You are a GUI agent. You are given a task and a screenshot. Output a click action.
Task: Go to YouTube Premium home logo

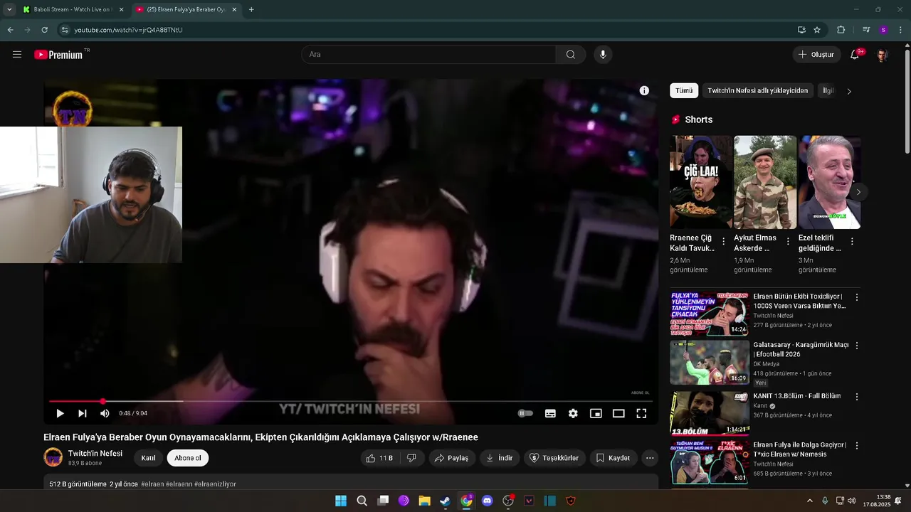[x=59, y=55]
